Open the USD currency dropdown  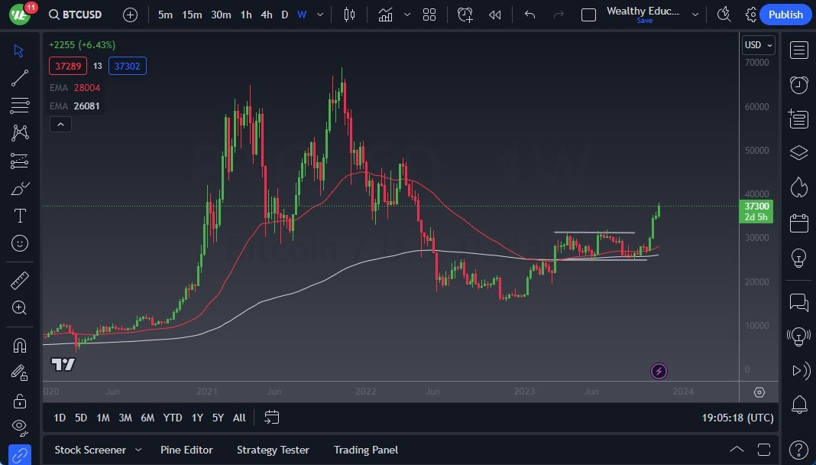tap(757, 44)
